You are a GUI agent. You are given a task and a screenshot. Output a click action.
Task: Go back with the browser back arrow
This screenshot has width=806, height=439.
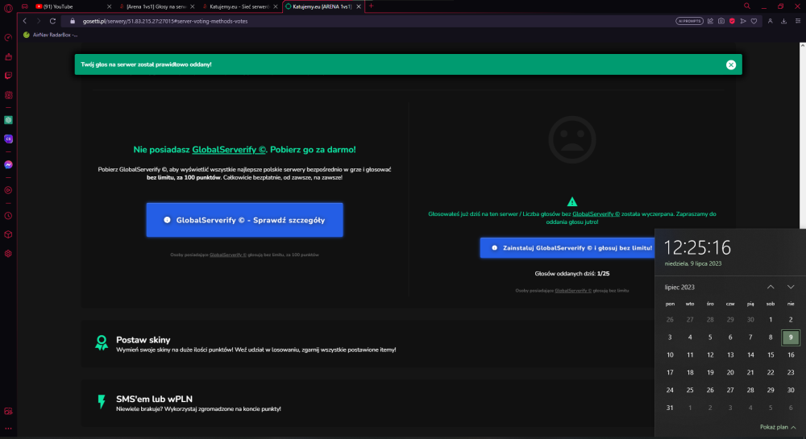click(x=25, y=21)
